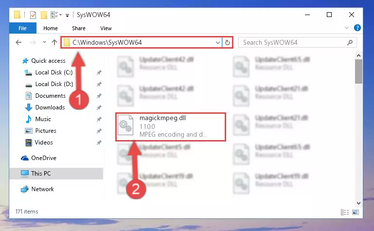Switch to the View ribbon tab
The width and height of the screenshot is (374, 231).
[x=106, y=28]
